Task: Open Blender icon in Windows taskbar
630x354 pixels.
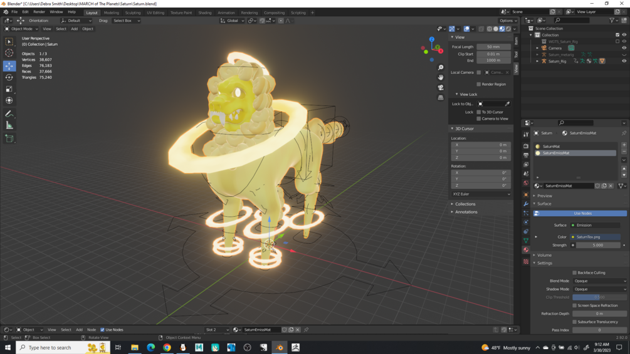Action: pyautogui.click(x=279, y=348)
